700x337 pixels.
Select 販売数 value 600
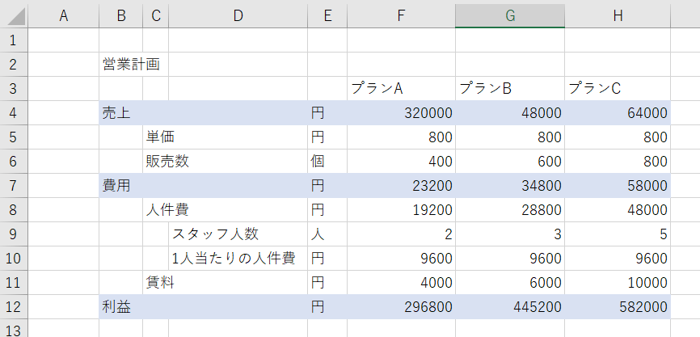(x=510, y=161)
